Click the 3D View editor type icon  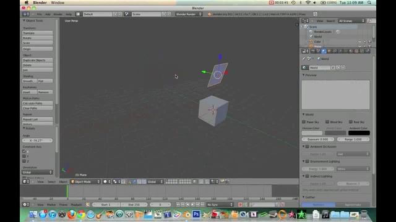coord(26,181)
